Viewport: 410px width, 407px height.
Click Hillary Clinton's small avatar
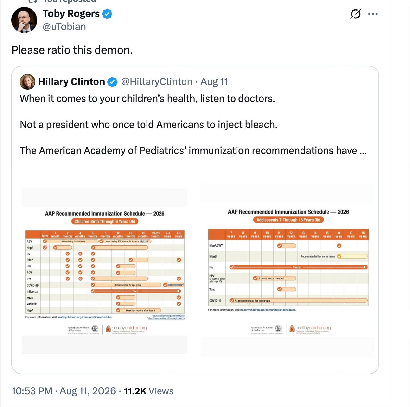click(x=28, y=82)
